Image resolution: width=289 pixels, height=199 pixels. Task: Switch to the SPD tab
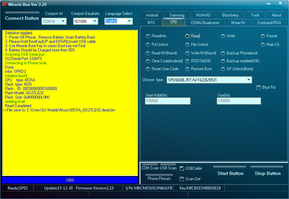point(174,22)
